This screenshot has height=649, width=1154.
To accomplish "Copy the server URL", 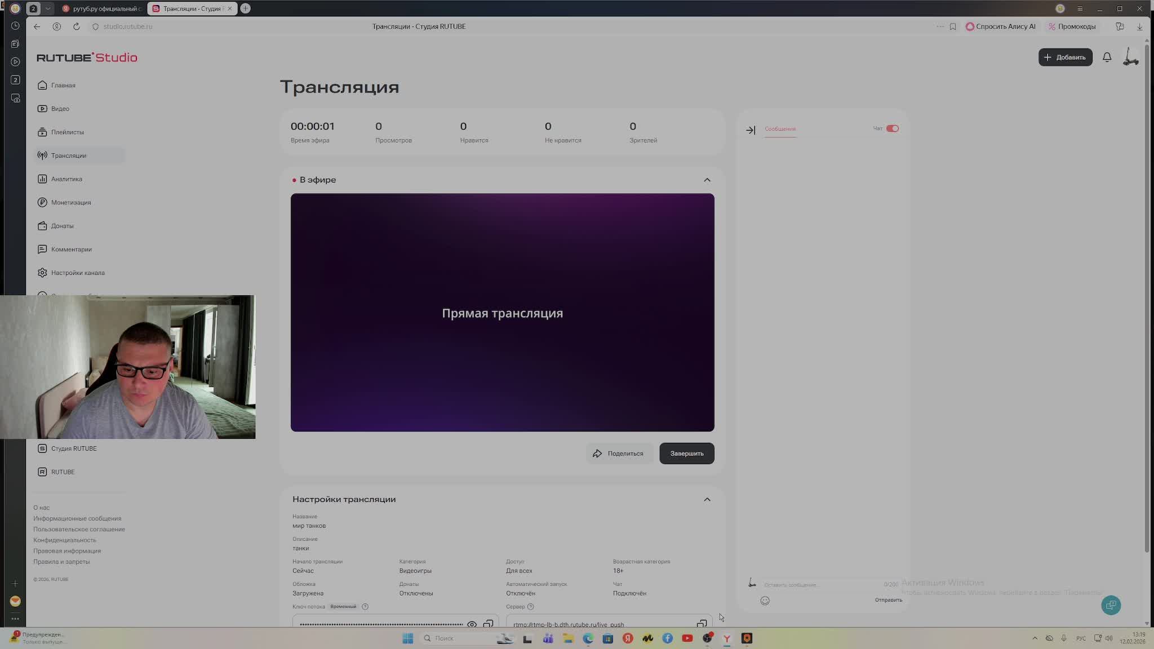I will (x=702, y=624).
